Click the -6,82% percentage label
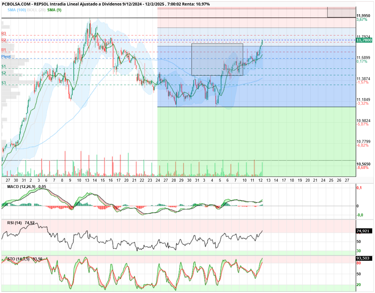 point(363,145)
